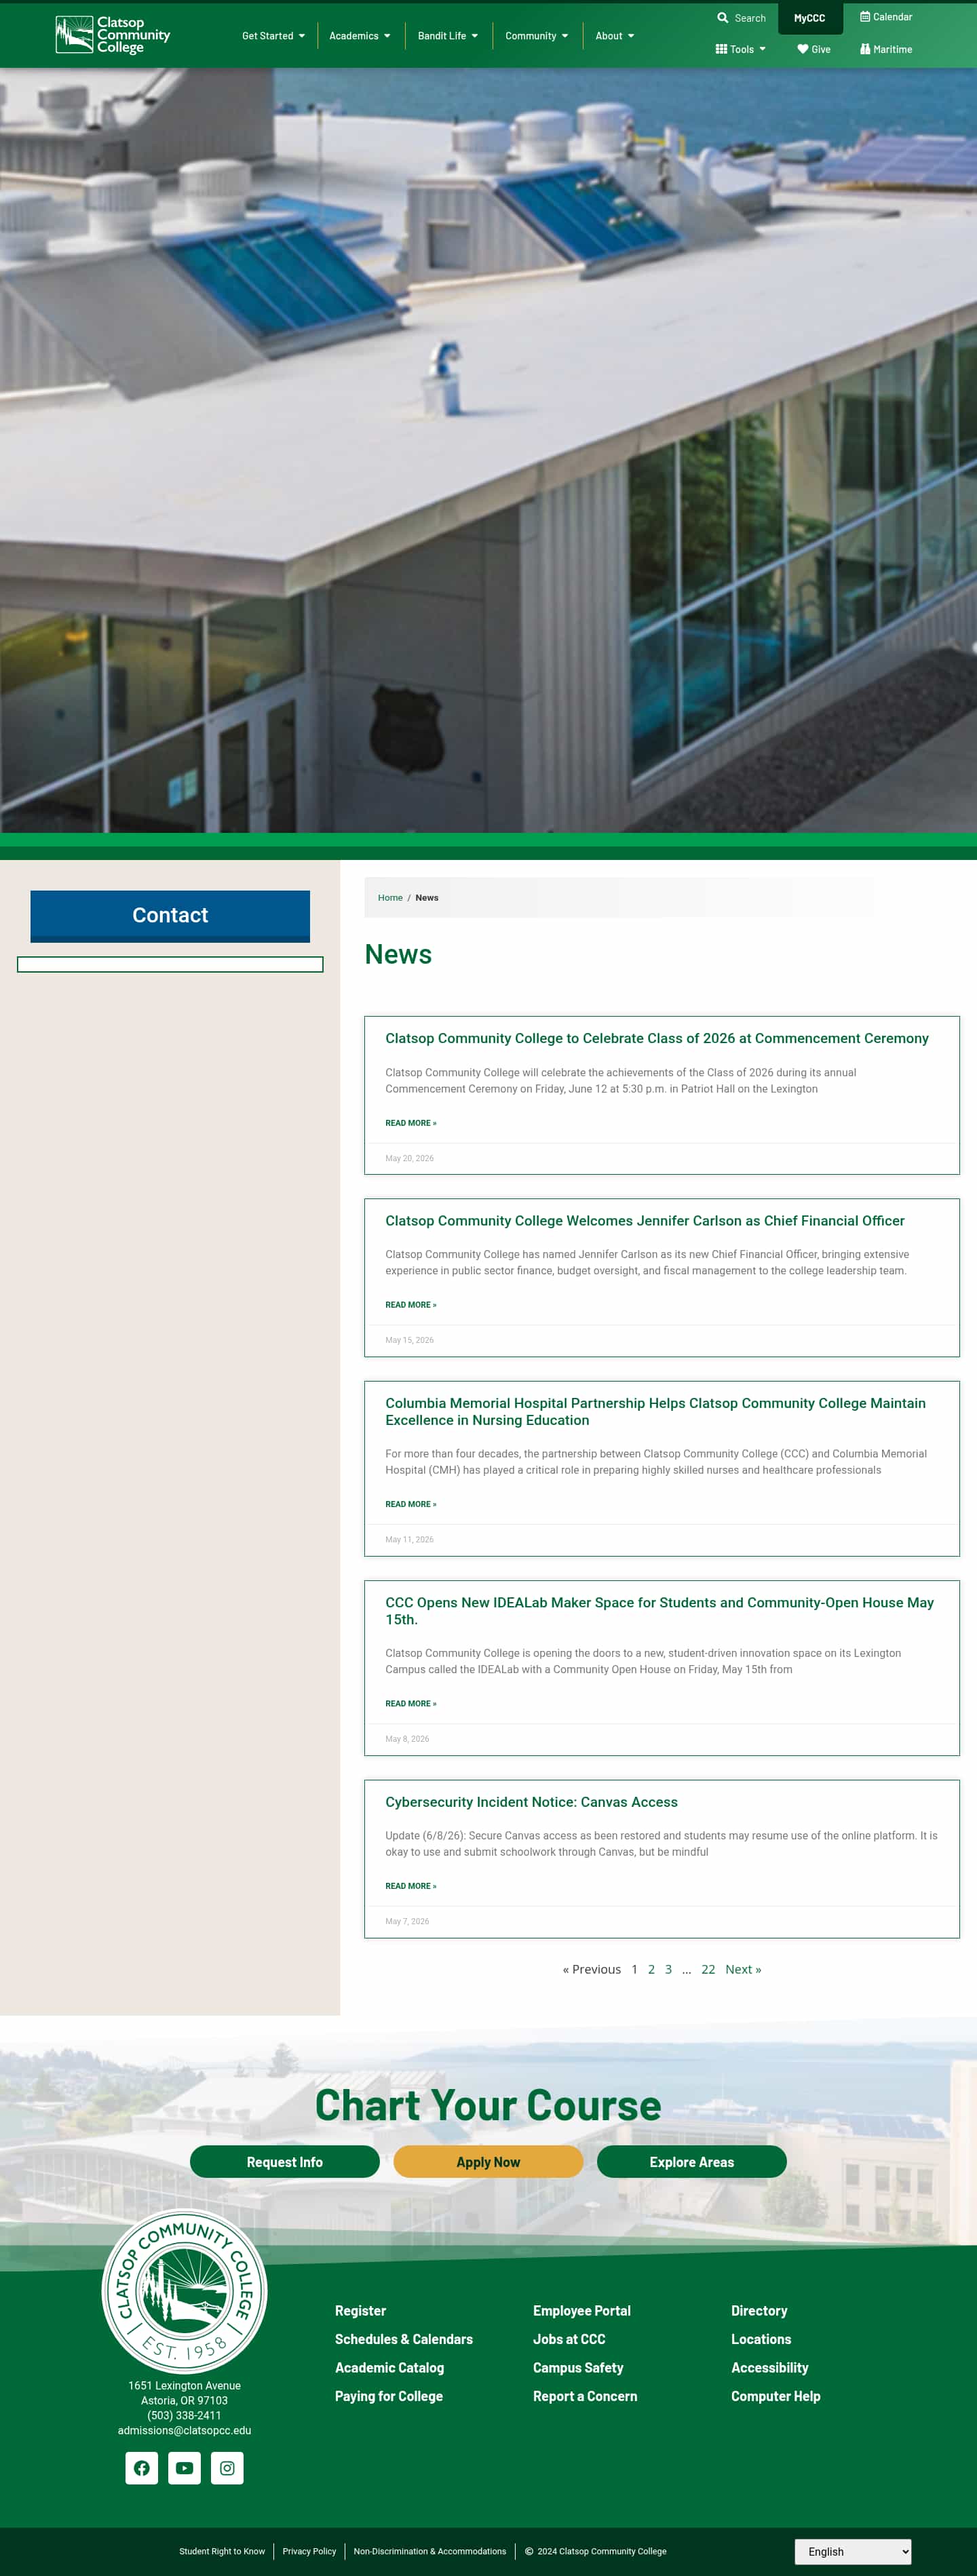The height and width of the screenshot is (2576, 977).
Task: Click the campus rooftop hero image
Action: 488,450
